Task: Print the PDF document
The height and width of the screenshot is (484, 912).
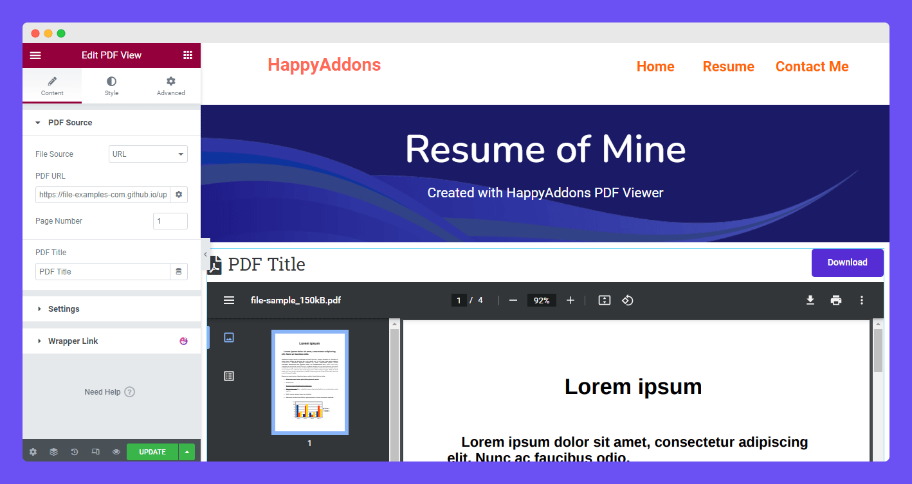Action: 836,300
